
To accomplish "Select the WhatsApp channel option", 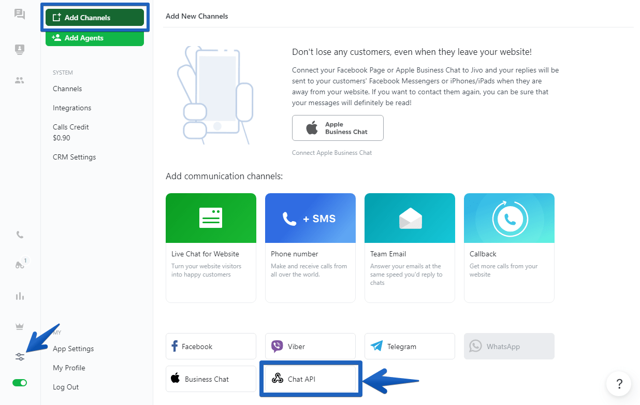I will click(x=509, y=346).
